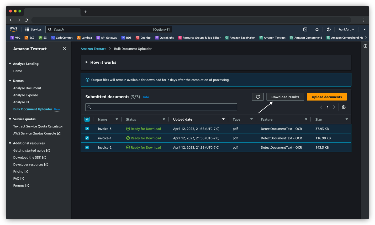This screenshot has height=225, width=375.
Task: Uncheck the invoice-3 row checkbox
Action: pos(87,129)
